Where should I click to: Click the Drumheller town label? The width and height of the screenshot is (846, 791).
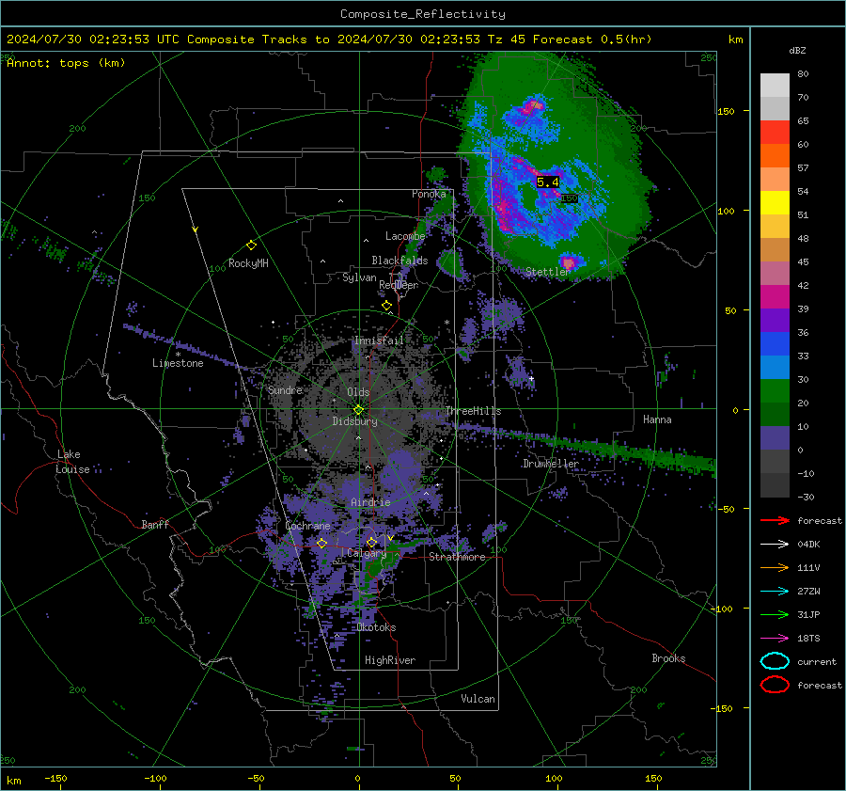click(551, 464)
